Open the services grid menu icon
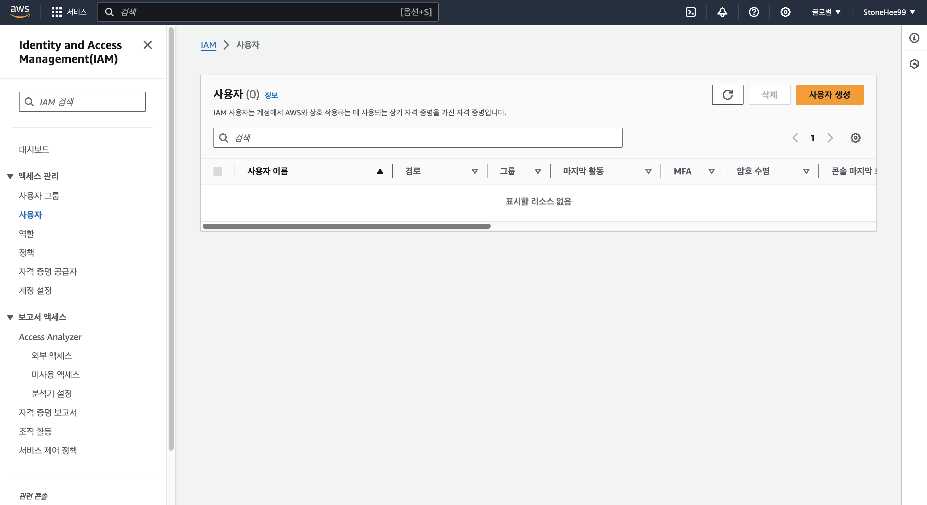Image resolution: width=927 pixels, height=505 pixels. point(57,12)
